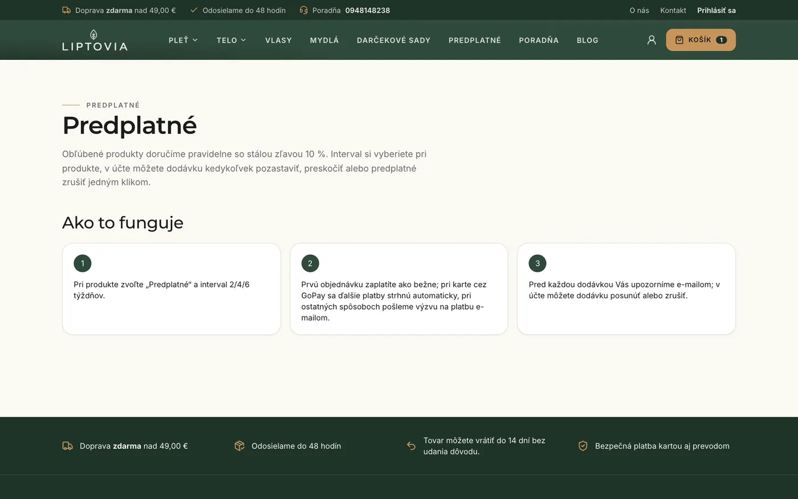Expand the Telo menu chevron
798x499 pixels.
[x=243, y=40]
